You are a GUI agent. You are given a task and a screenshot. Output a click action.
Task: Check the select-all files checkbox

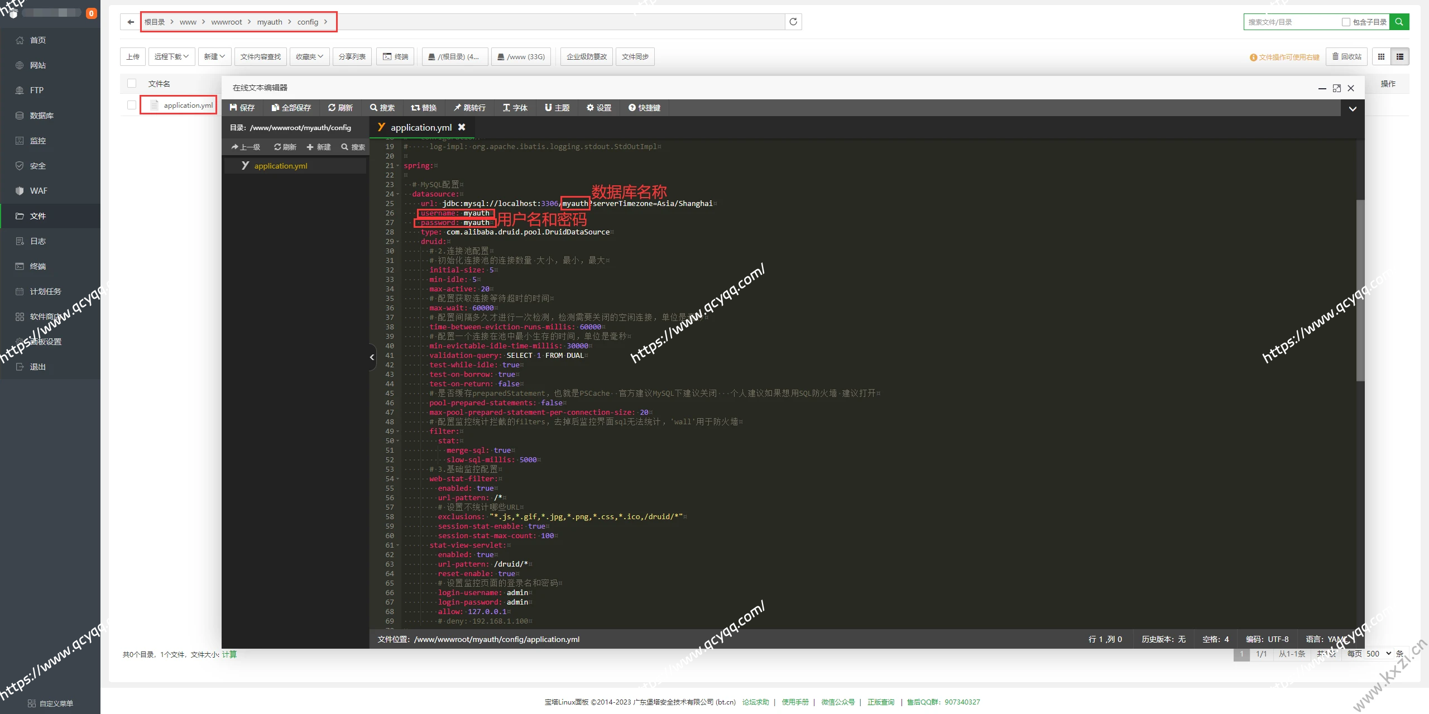click(132, 83)
